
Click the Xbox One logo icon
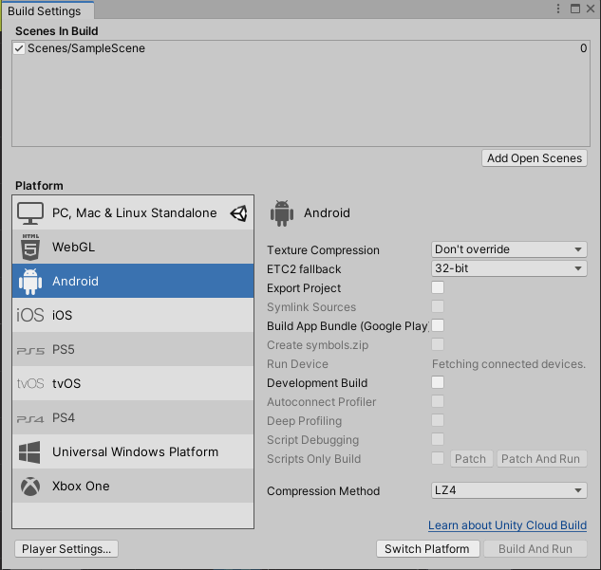30,487
